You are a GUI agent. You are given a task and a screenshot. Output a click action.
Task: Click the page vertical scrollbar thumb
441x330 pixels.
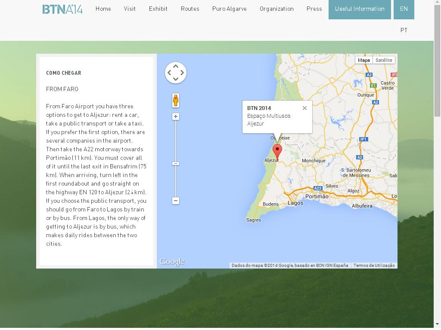pos(438,60)
